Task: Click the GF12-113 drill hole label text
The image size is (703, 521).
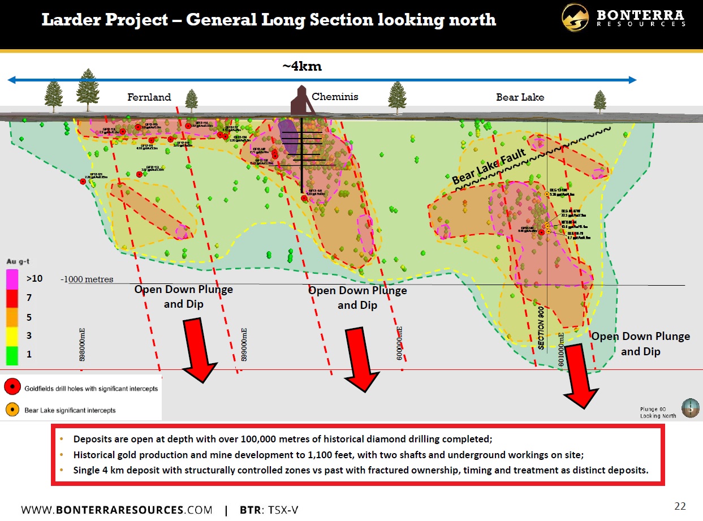Action: click(x=153, y=168)
